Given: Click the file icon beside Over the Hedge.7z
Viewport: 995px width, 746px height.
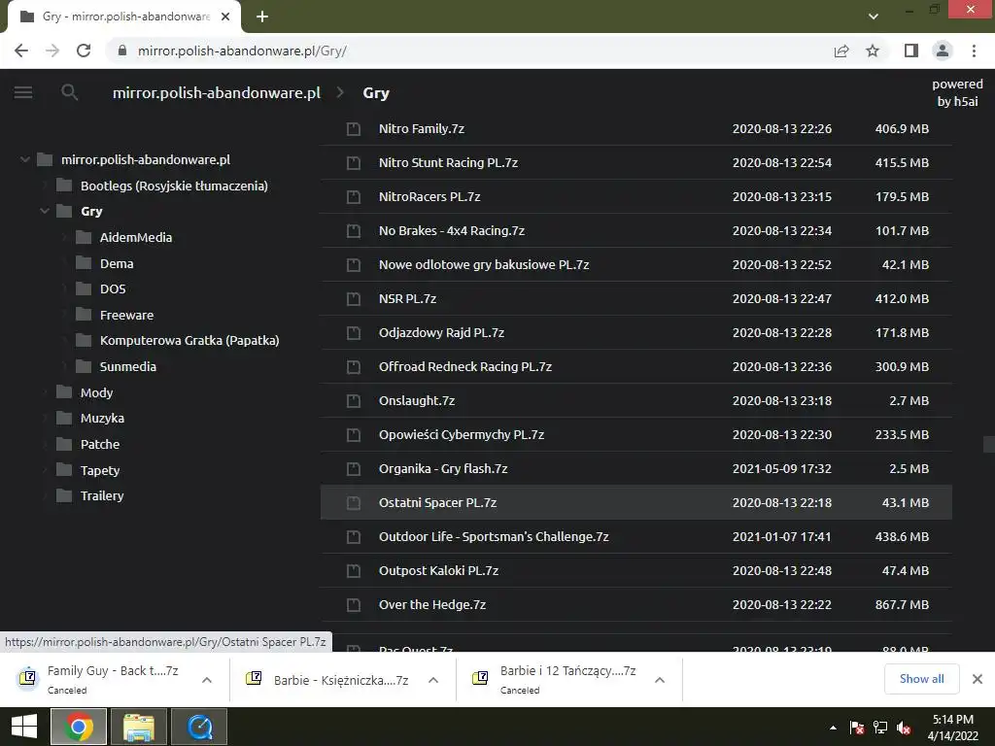Looking at the screenshot, I should point(354,605).
